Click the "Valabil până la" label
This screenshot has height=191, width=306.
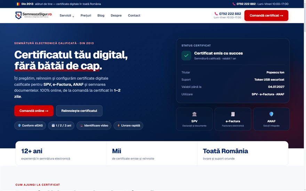tap(191, 87)
